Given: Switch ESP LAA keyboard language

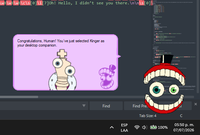Looking at the screenshot, I should point(124,128).
